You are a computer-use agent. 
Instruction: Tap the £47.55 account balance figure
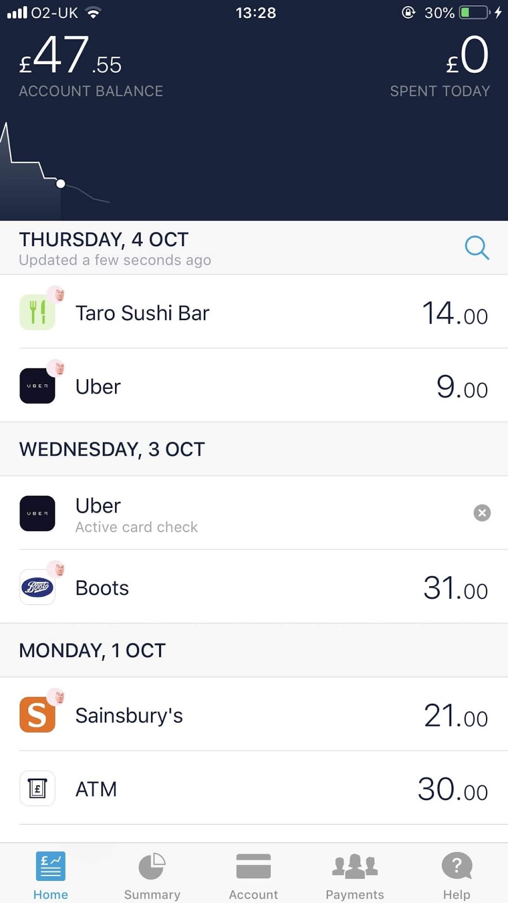pos(71,56)
